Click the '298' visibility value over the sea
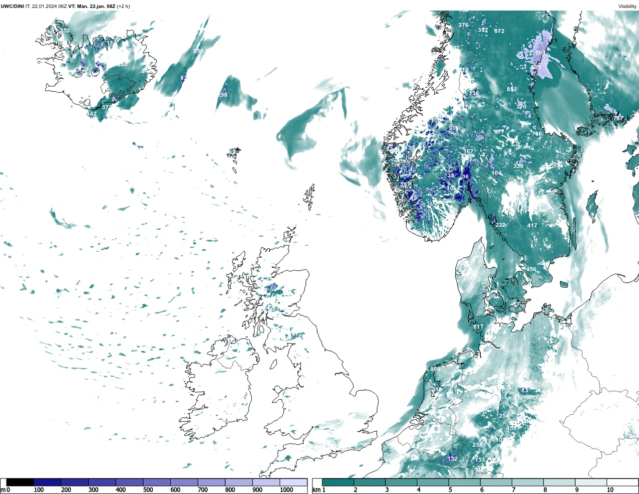Viewport: 639px width, 494px height. pyautogui.click(x=223, y=95)
